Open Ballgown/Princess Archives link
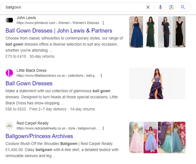This screenshot has height=164, width=196. click(x=39, y=136)
